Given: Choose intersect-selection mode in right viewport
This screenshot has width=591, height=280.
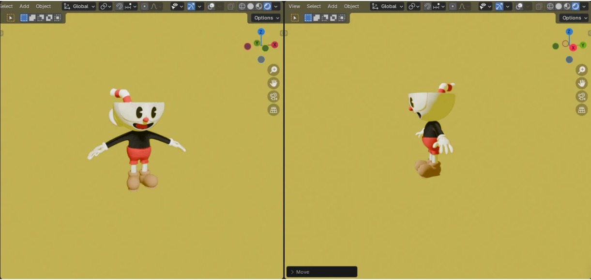Looking at the screenshot, I should click(342, 18).
